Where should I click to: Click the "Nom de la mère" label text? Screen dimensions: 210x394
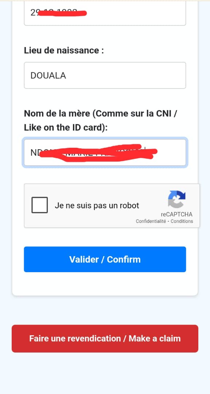tap(57, 114)
